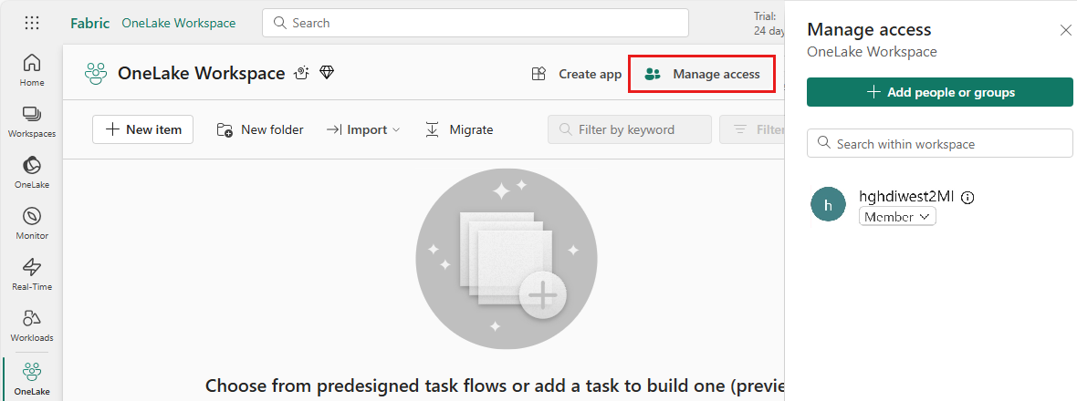Click the Manage access button
The height and width of the screenshot is (401, 1077).
pyautogui.click(x=702, y=74)
